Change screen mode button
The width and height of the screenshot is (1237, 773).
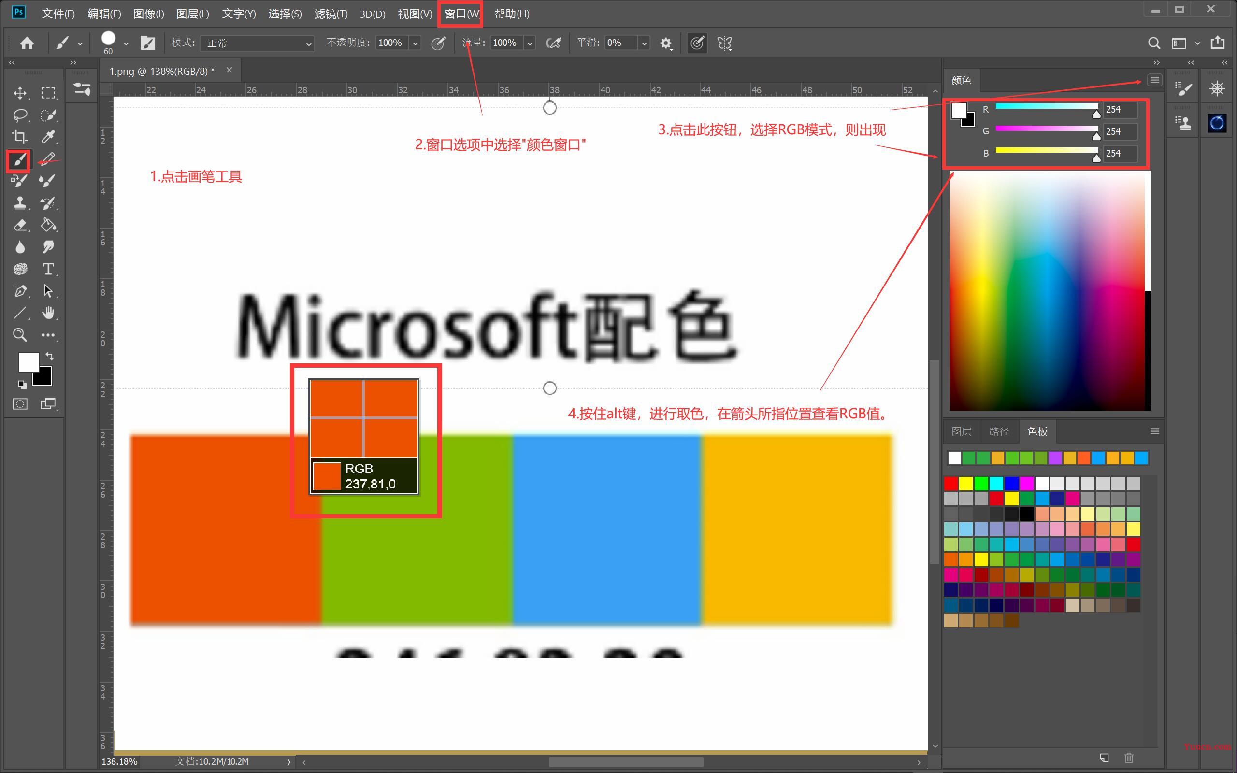pos(48,404)
